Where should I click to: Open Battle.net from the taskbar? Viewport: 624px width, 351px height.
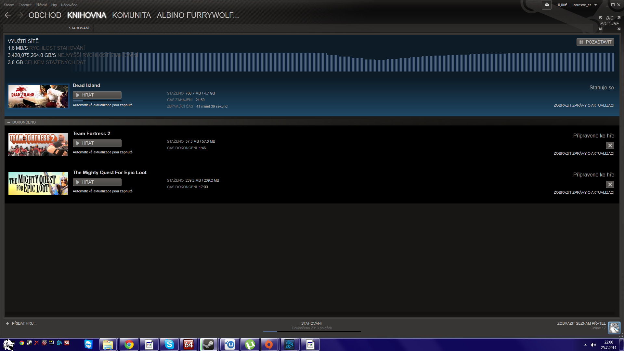tap(290, 344)
